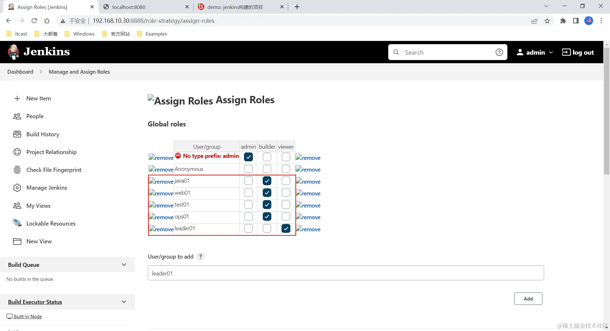Switch to the localhost:8080 tab
Screen dimensions: 610x331
click(146, 7)
